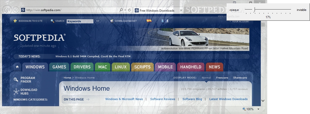Screen dimensions: 310x114
Task: Open the Latest Windows Downloads link
Action: click(228, 99)
